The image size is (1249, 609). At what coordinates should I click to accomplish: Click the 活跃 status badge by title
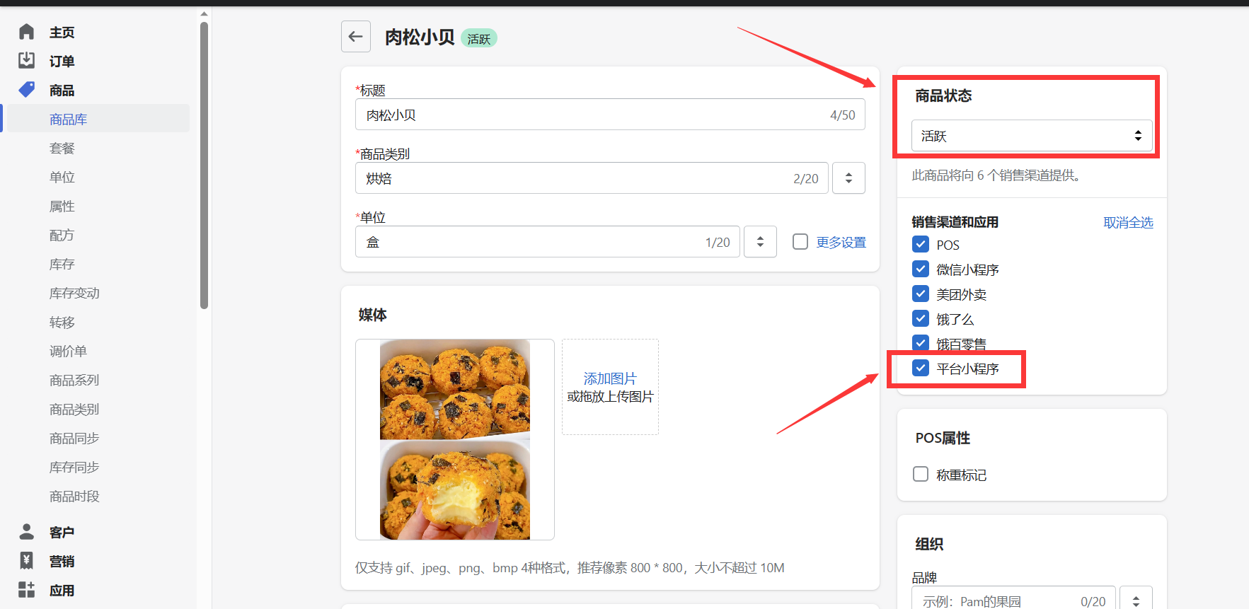(x=479, y=38)
